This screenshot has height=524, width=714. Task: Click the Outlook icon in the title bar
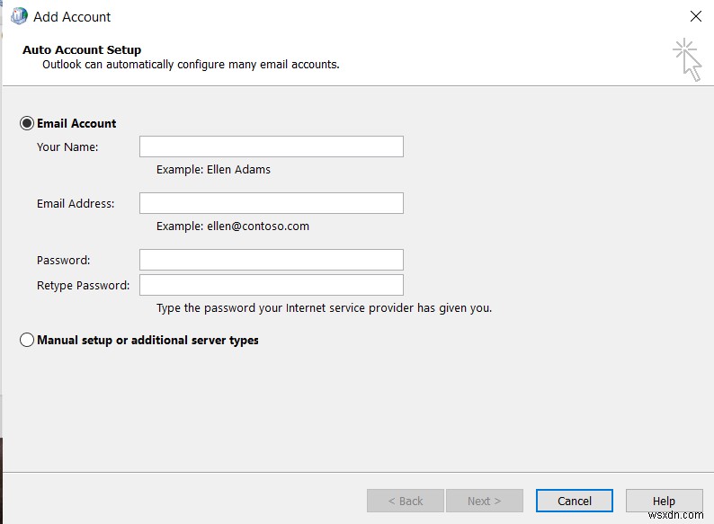click(x=18, y=16)
